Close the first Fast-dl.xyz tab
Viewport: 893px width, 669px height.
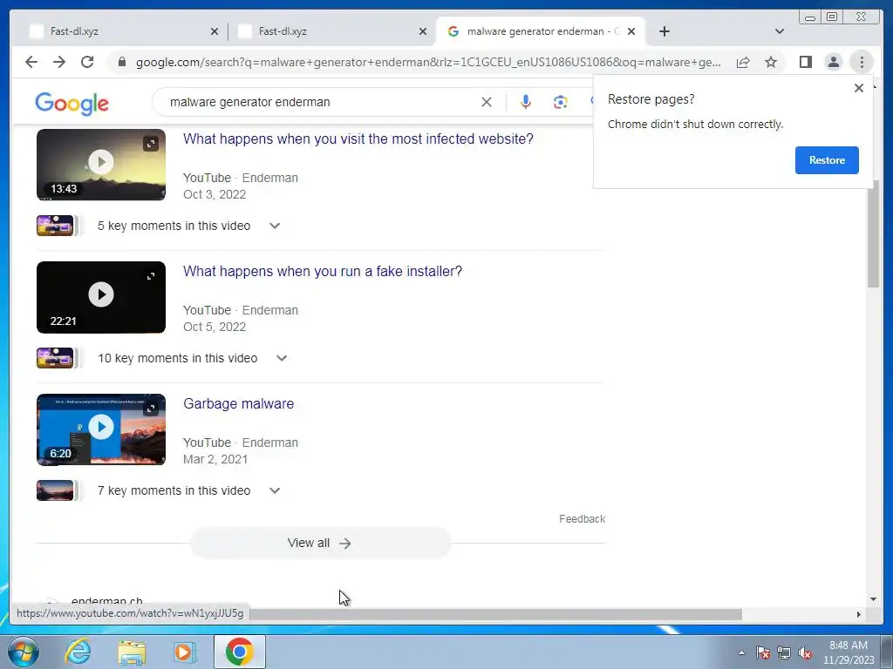215,31
